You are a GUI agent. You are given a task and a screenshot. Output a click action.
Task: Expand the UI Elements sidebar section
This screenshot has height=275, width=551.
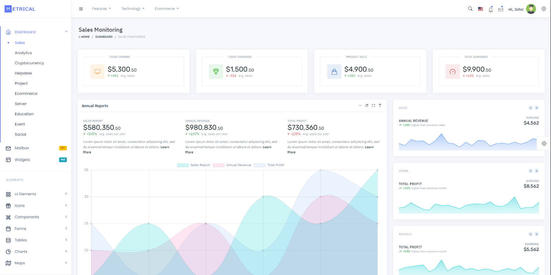[36, 194]
